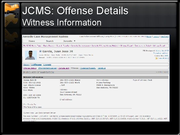Open the Juvenile menu
Image resolution: width=180 pixels, height=135 pixels.
coord(67,41)
